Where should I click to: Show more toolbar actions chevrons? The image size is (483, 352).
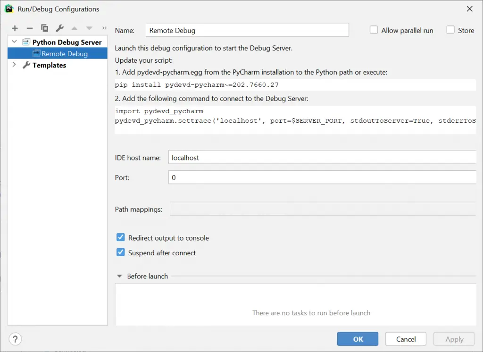coord(104,28)
